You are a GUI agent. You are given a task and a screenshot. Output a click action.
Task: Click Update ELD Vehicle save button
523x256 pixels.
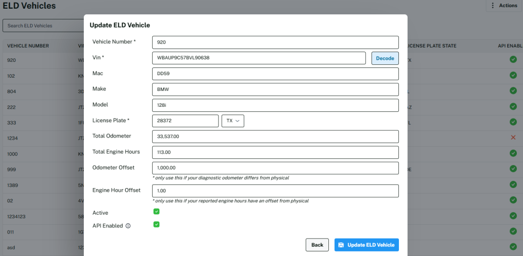[x=366, y=245]
